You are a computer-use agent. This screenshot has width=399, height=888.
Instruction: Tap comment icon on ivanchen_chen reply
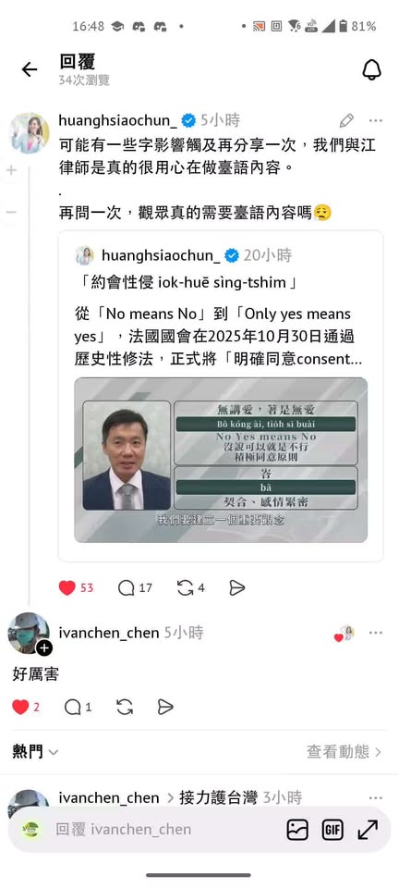tap(73, 707)
